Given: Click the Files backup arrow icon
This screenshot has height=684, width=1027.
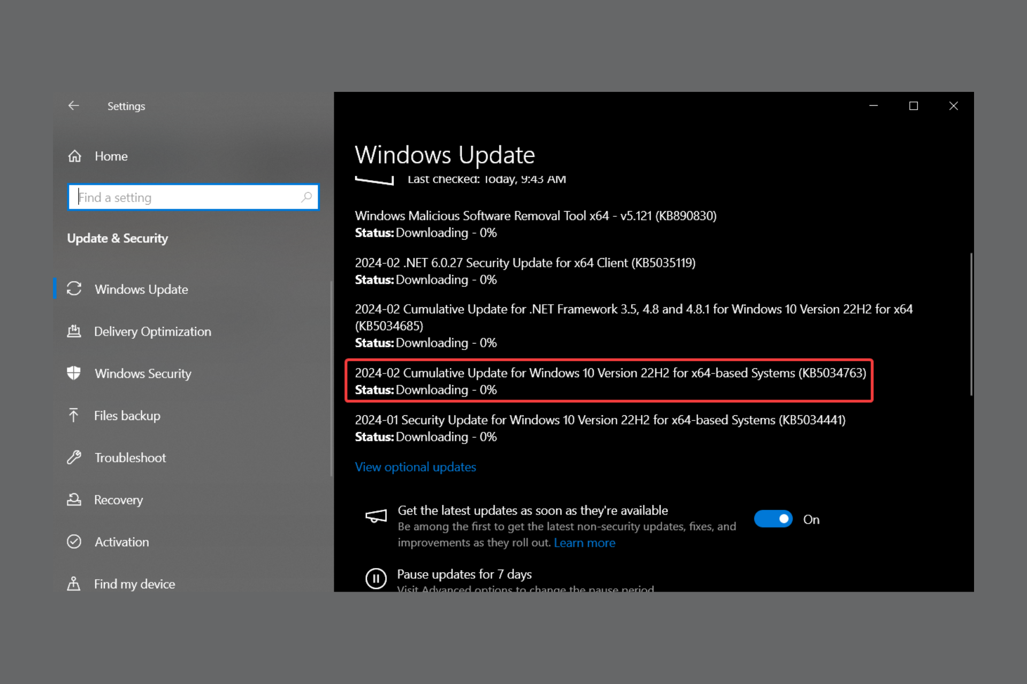Looking at the screenshot, I should pyautogui.click(x=74, y=415).
